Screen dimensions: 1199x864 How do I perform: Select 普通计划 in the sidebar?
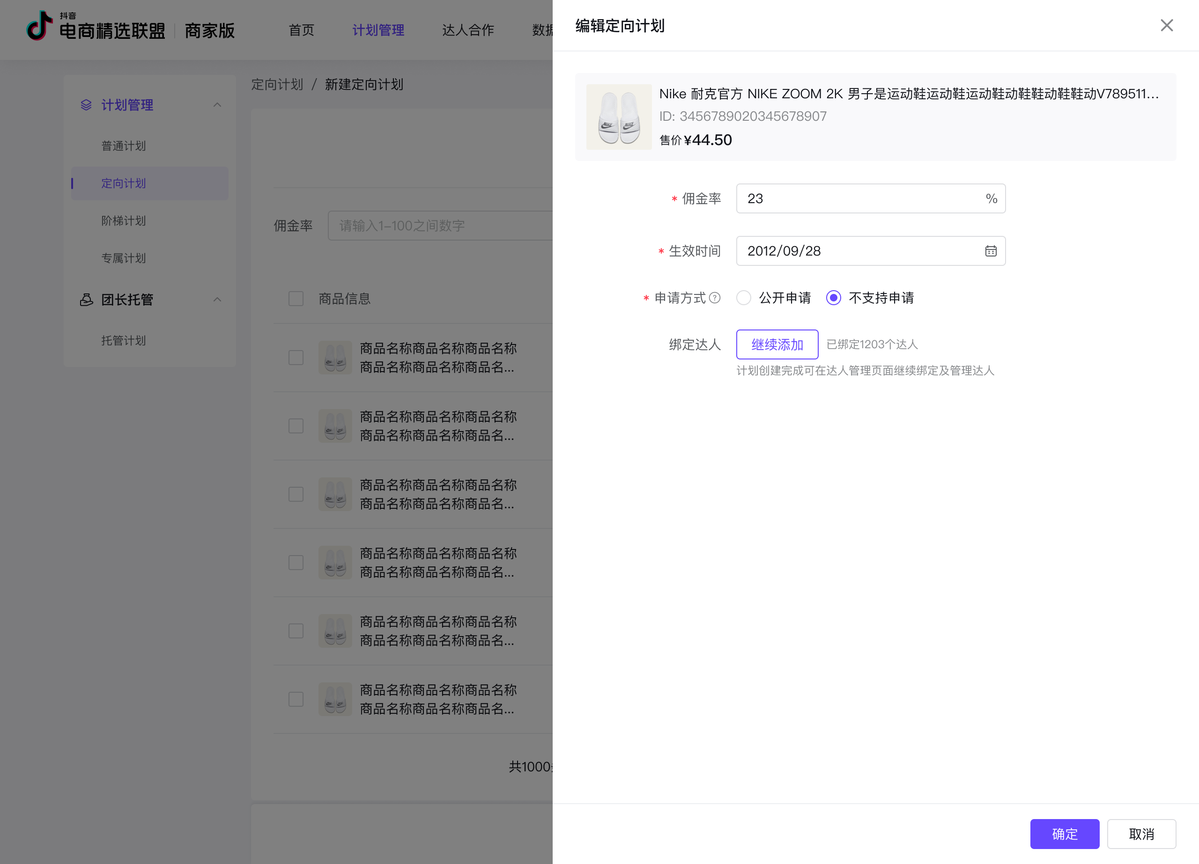pyautogui.click(x=124, y=146)
